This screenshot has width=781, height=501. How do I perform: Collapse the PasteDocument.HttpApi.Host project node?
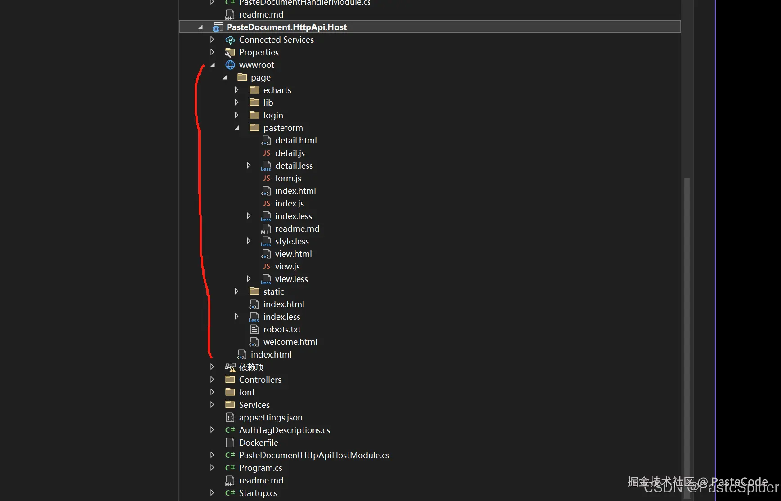(x=201, y=27)
